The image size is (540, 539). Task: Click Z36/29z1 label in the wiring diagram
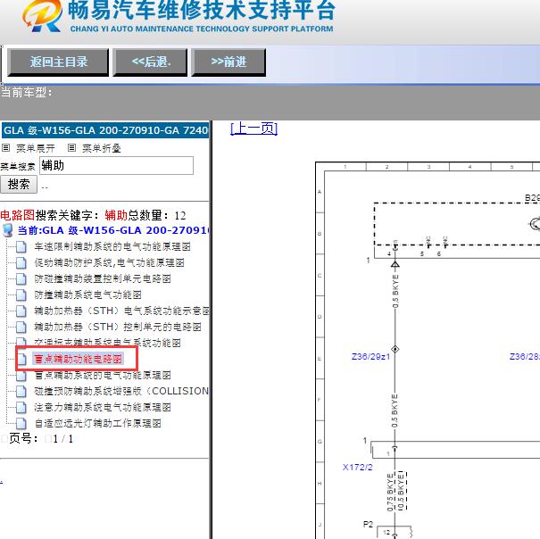coord(370,356)
